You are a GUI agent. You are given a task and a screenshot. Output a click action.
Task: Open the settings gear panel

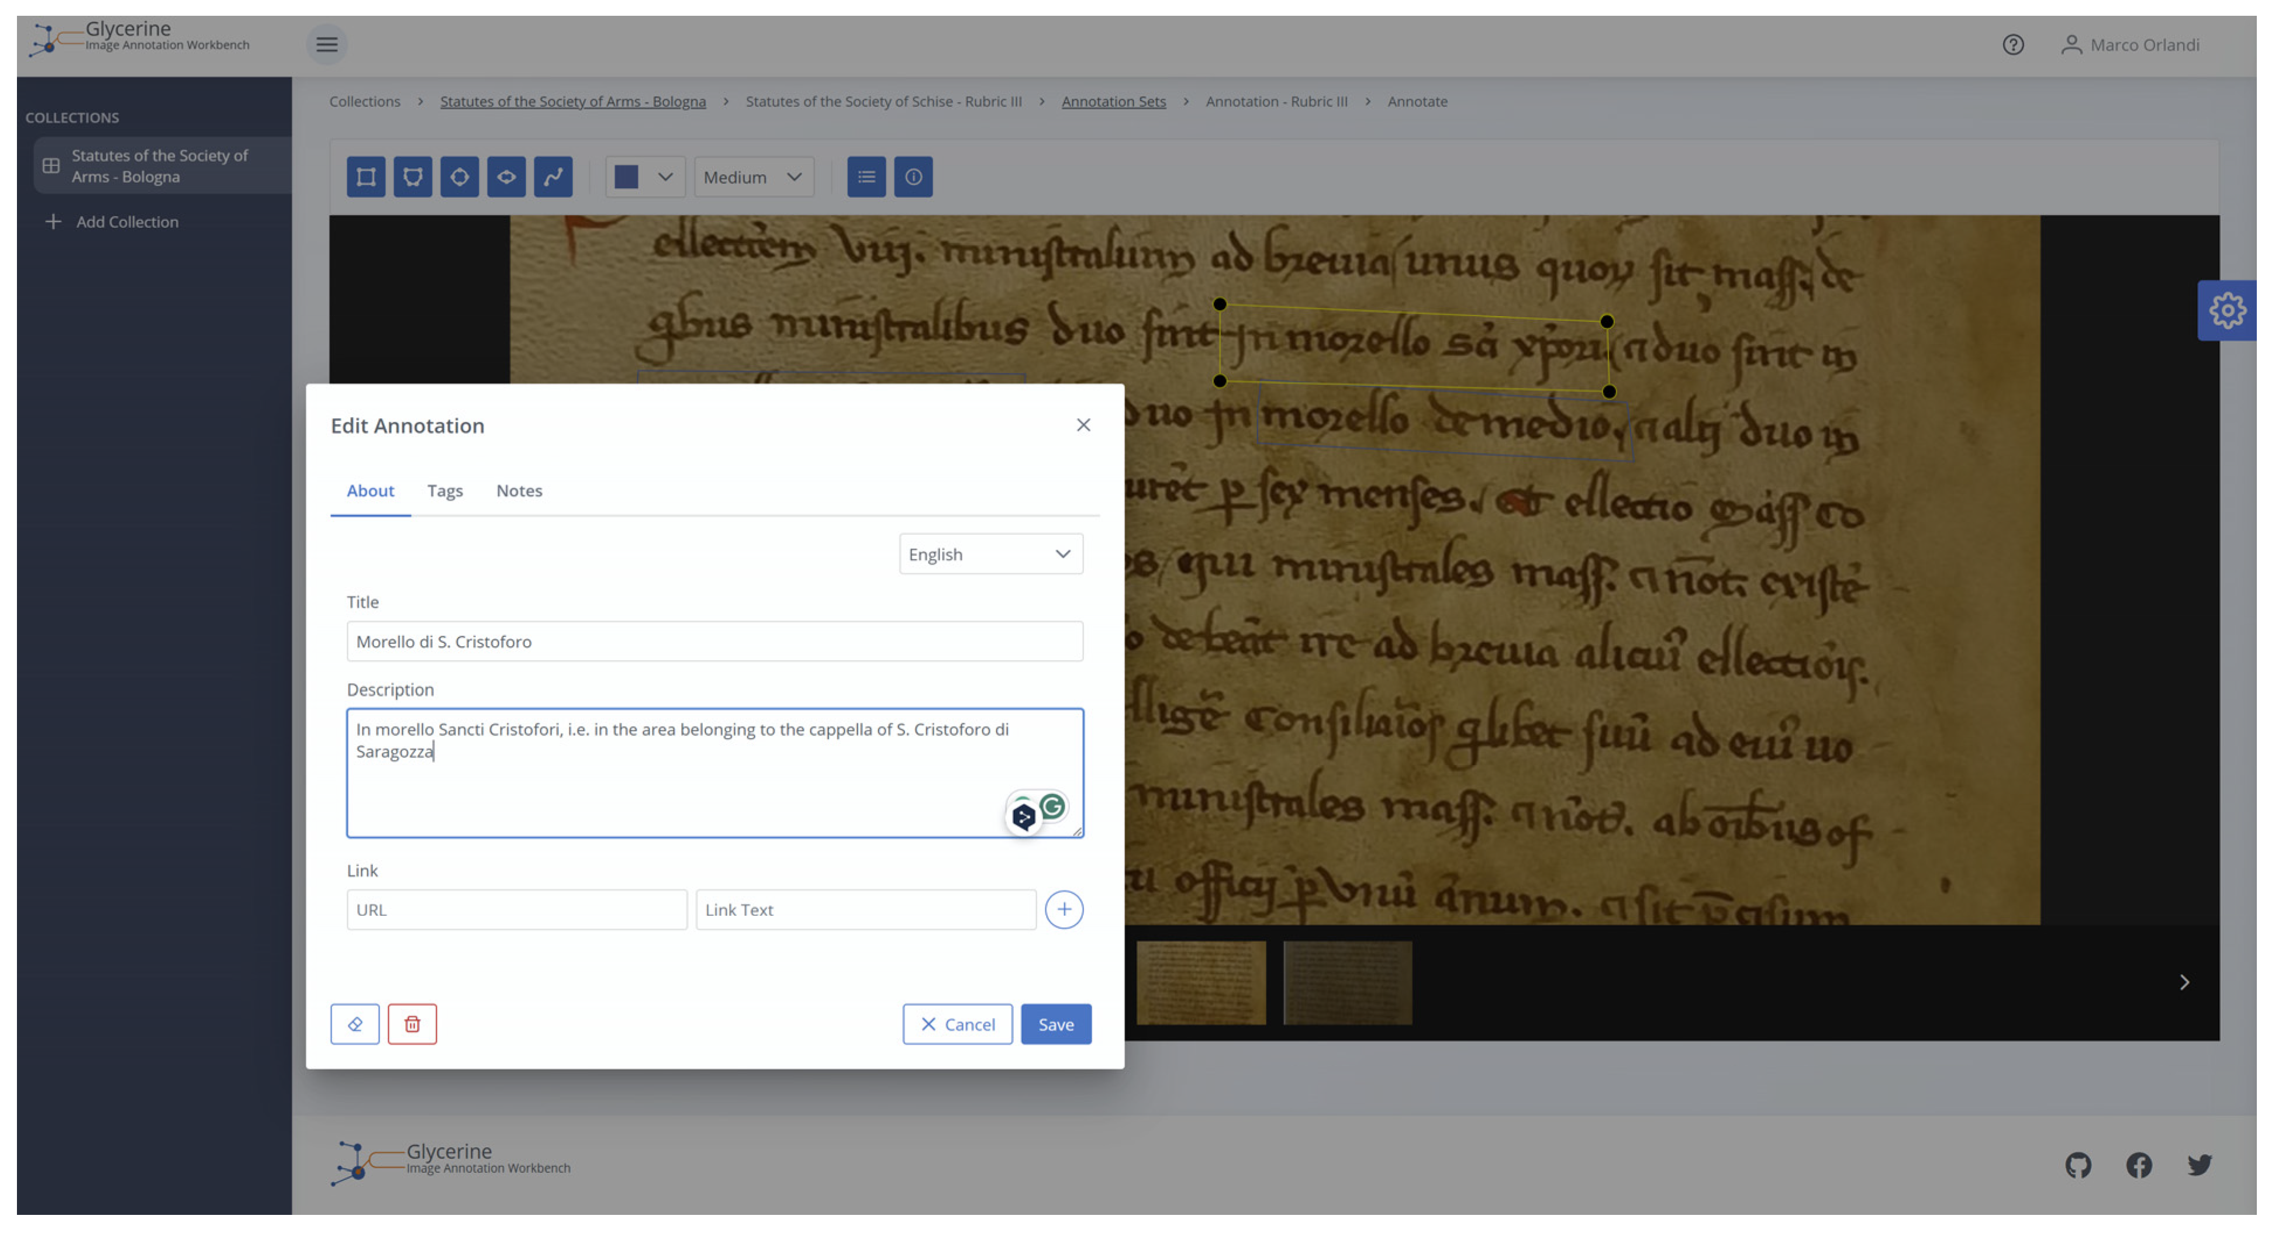2226,310
